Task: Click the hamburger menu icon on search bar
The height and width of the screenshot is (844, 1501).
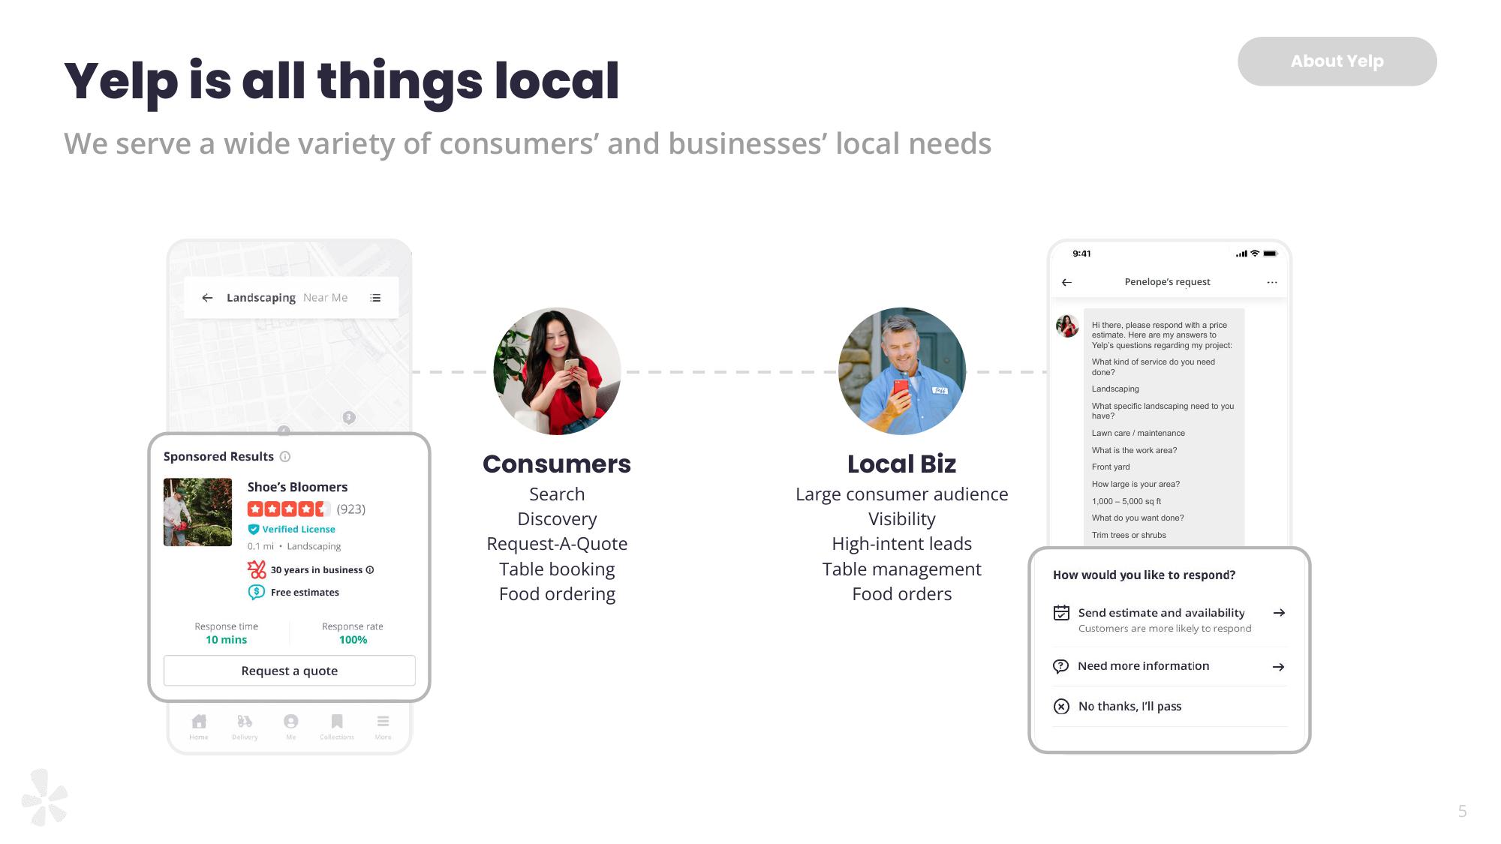Action: (x=378, y=298)
